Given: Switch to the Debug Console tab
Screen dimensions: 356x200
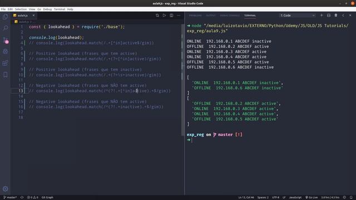Looking at the screenshot, I should [x=230, y=16].
